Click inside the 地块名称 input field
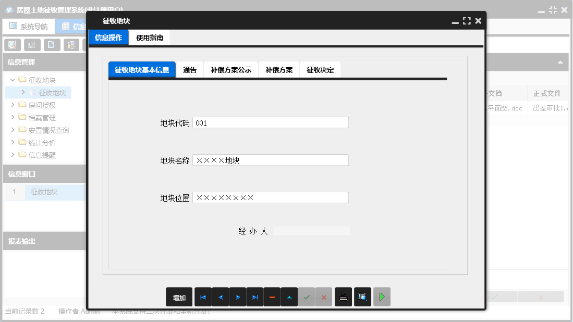Screen dimensions: 573x322 tap(271, 160)
